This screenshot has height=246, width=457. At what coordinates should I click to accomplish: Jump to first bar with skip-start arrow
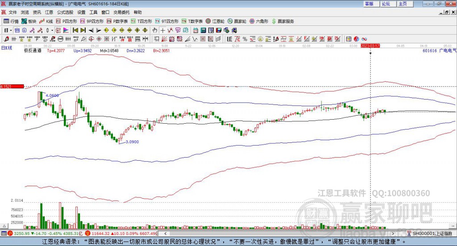pyautogui.click(x=75, y=30)
